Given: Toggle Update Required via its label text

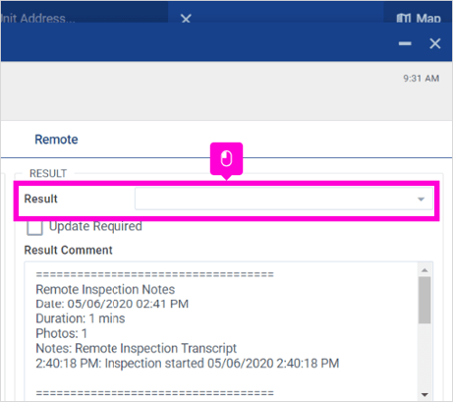Looking at the screenshot, I should click(95, 226).
